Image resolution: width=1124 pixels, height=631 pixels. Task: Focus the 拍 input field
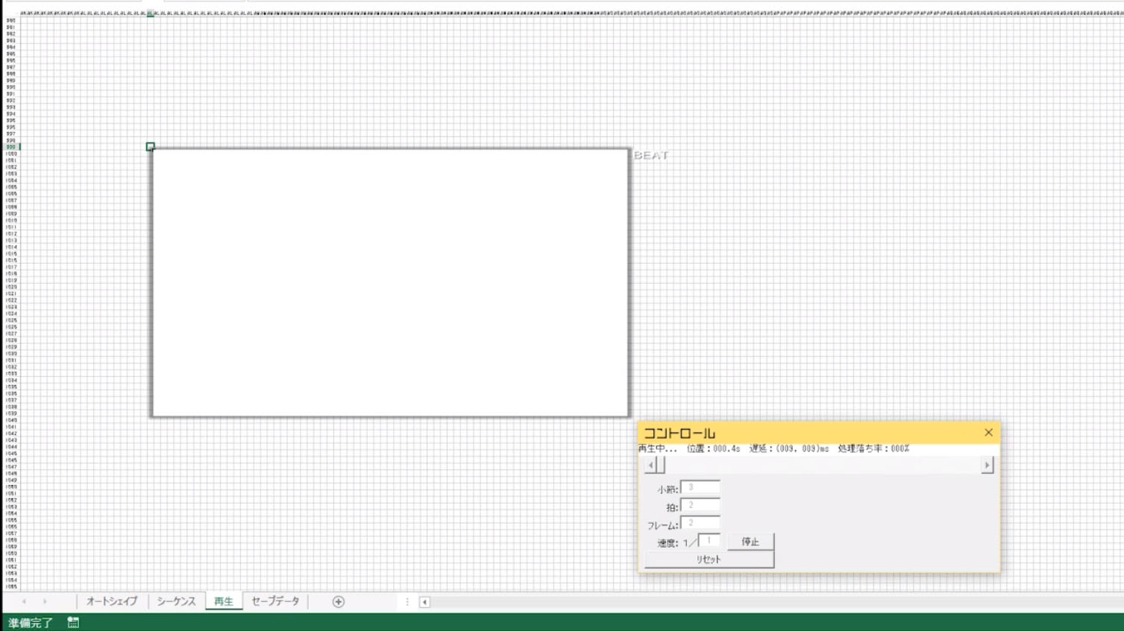click(700, 506)
